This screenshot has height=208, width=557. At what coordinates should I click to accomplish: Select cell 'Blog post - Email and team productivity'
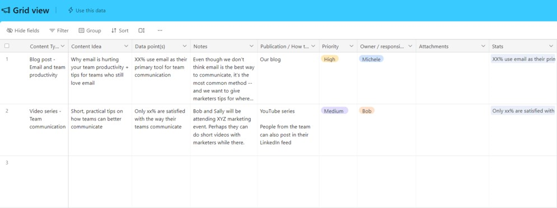pyautogui.click(x=48, y=78)
